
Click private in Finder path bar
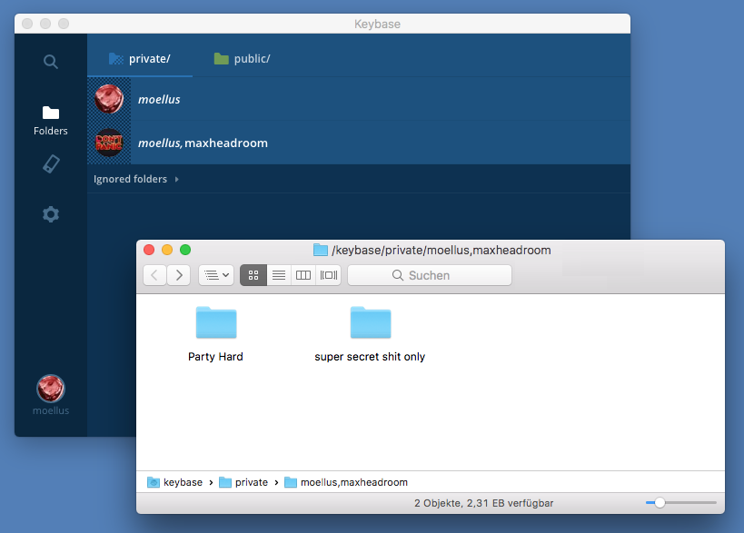click(243, 482)
